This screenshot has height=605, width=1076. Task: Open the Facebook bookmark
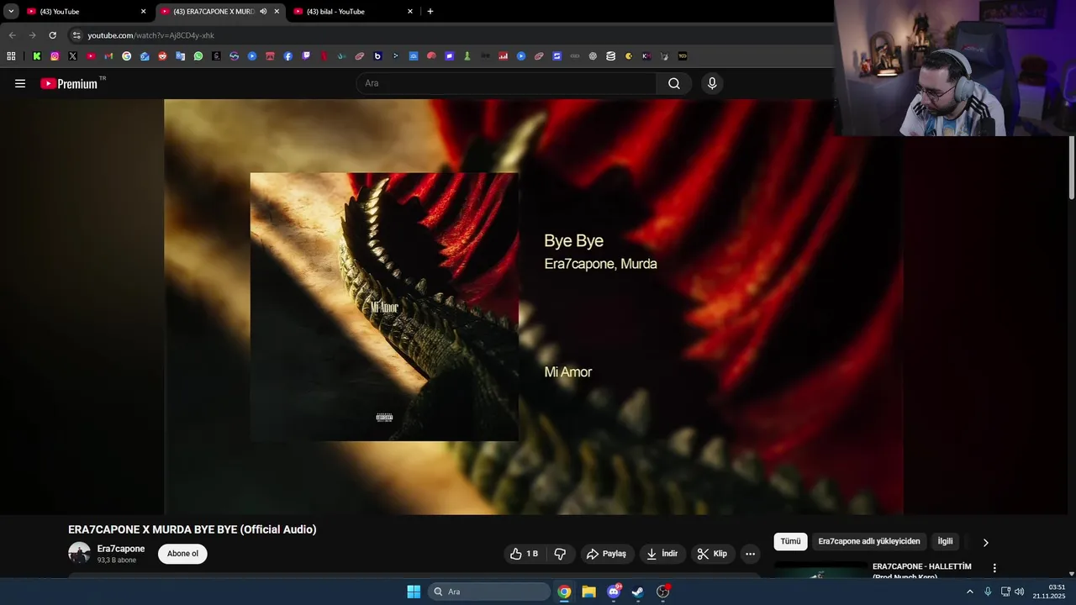point(288,56)
